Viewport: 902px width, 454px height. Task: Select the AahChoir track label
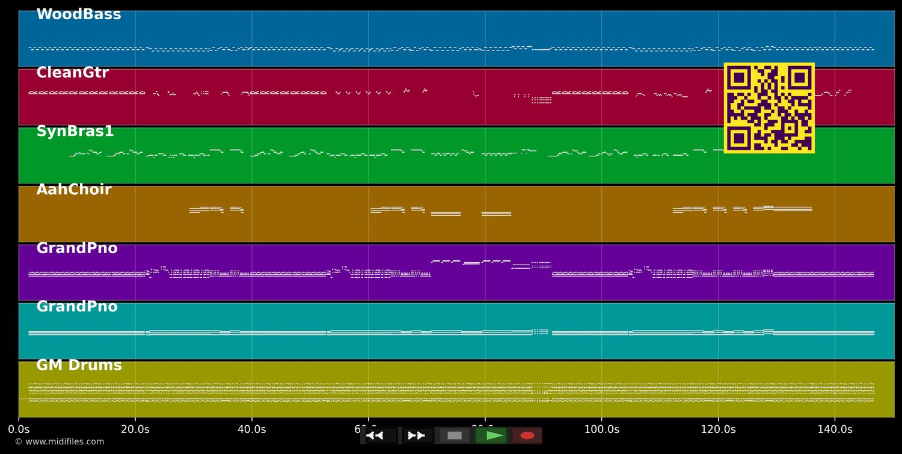73,189
